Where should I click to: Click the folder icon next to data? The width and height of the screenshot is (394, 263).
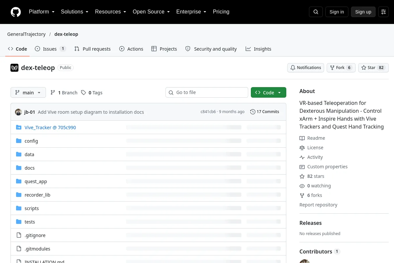(19, 154)
